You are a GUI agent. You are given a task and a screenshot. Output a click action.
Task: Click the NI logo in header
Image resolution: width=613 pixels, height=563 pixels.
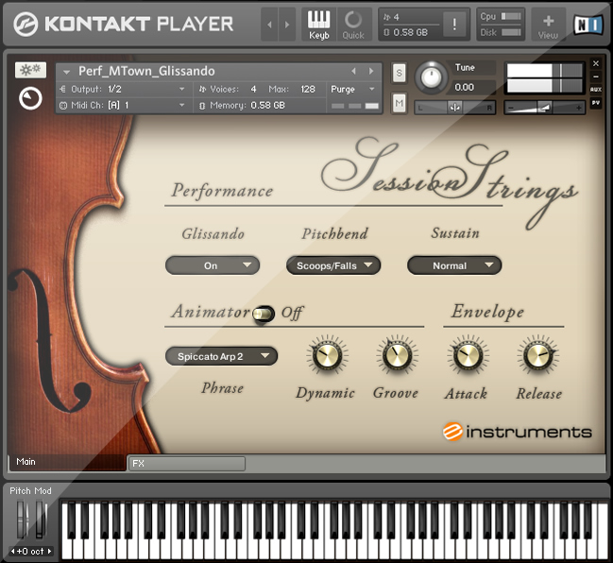[588, 25]
